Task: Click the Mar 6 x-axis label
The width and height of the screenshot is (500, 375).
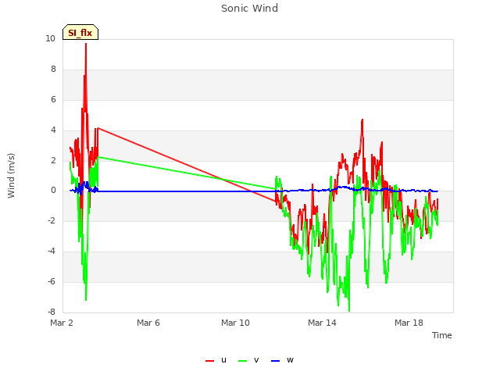Action: point(148,323)
